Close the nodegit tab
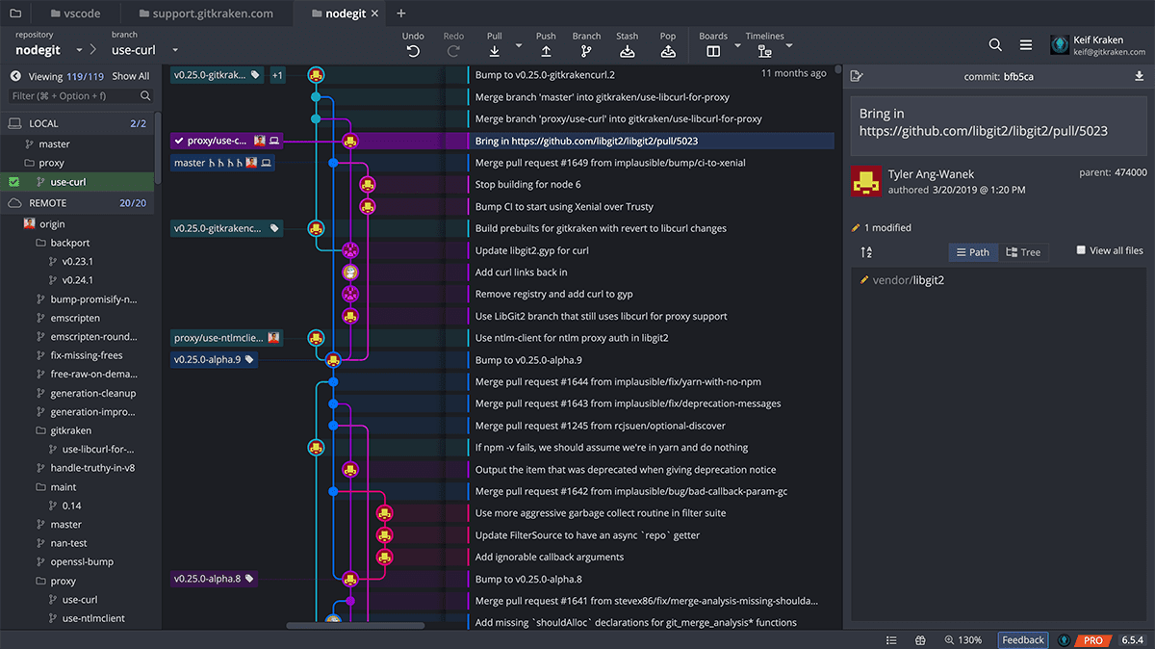Screen dimensions: 1155x649 375,14
